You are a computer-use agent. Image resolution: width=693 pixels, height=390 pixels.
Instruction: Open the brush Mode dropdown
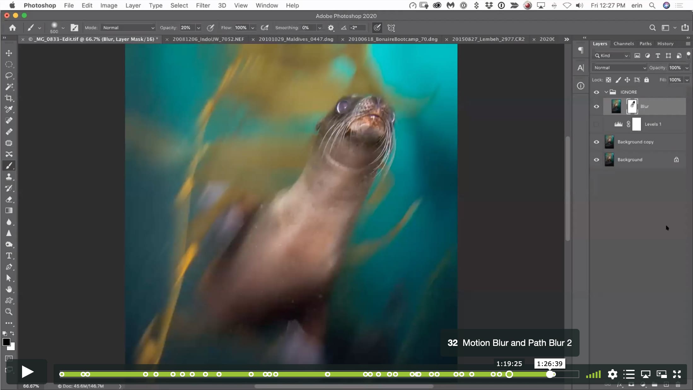(128, 28)
